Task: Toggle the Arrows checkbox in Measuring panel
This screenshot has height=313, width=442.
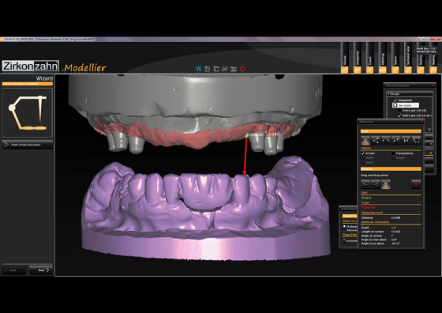Action: pos(363,153)
